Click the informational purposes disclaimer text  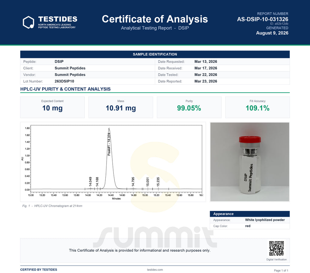[x=140, y=250]
